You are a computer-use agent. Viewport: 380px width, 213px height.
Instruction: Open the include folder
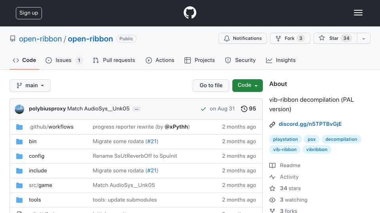pos(38,170)
